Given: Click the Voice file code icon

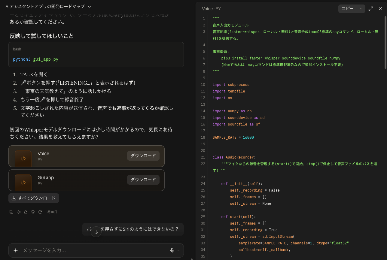Looking at the screenshot, I should 23,159.
